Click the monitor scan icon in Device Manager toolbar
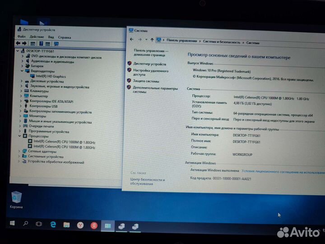325x244 pixels. (56, 44)
